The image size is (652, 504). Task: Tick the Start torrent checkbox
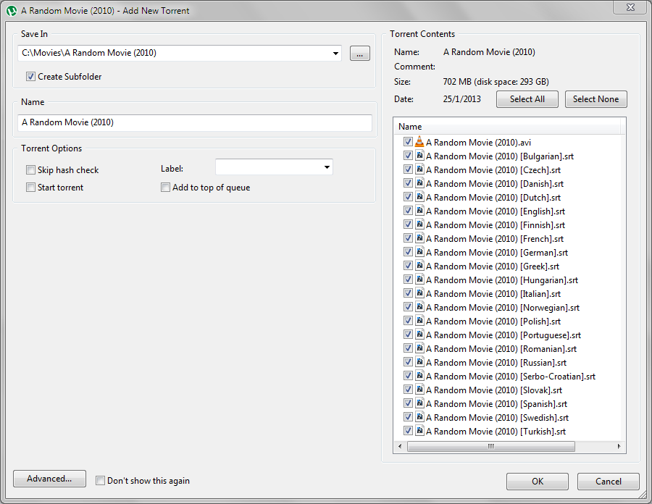click(30, 188)
